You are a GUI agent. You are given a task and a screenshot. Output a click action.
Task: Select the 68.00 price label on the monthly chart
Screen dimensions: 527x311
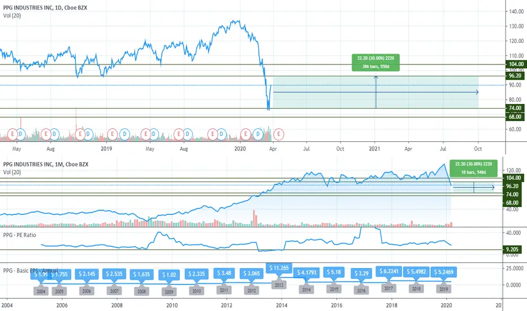click(513, 203)
